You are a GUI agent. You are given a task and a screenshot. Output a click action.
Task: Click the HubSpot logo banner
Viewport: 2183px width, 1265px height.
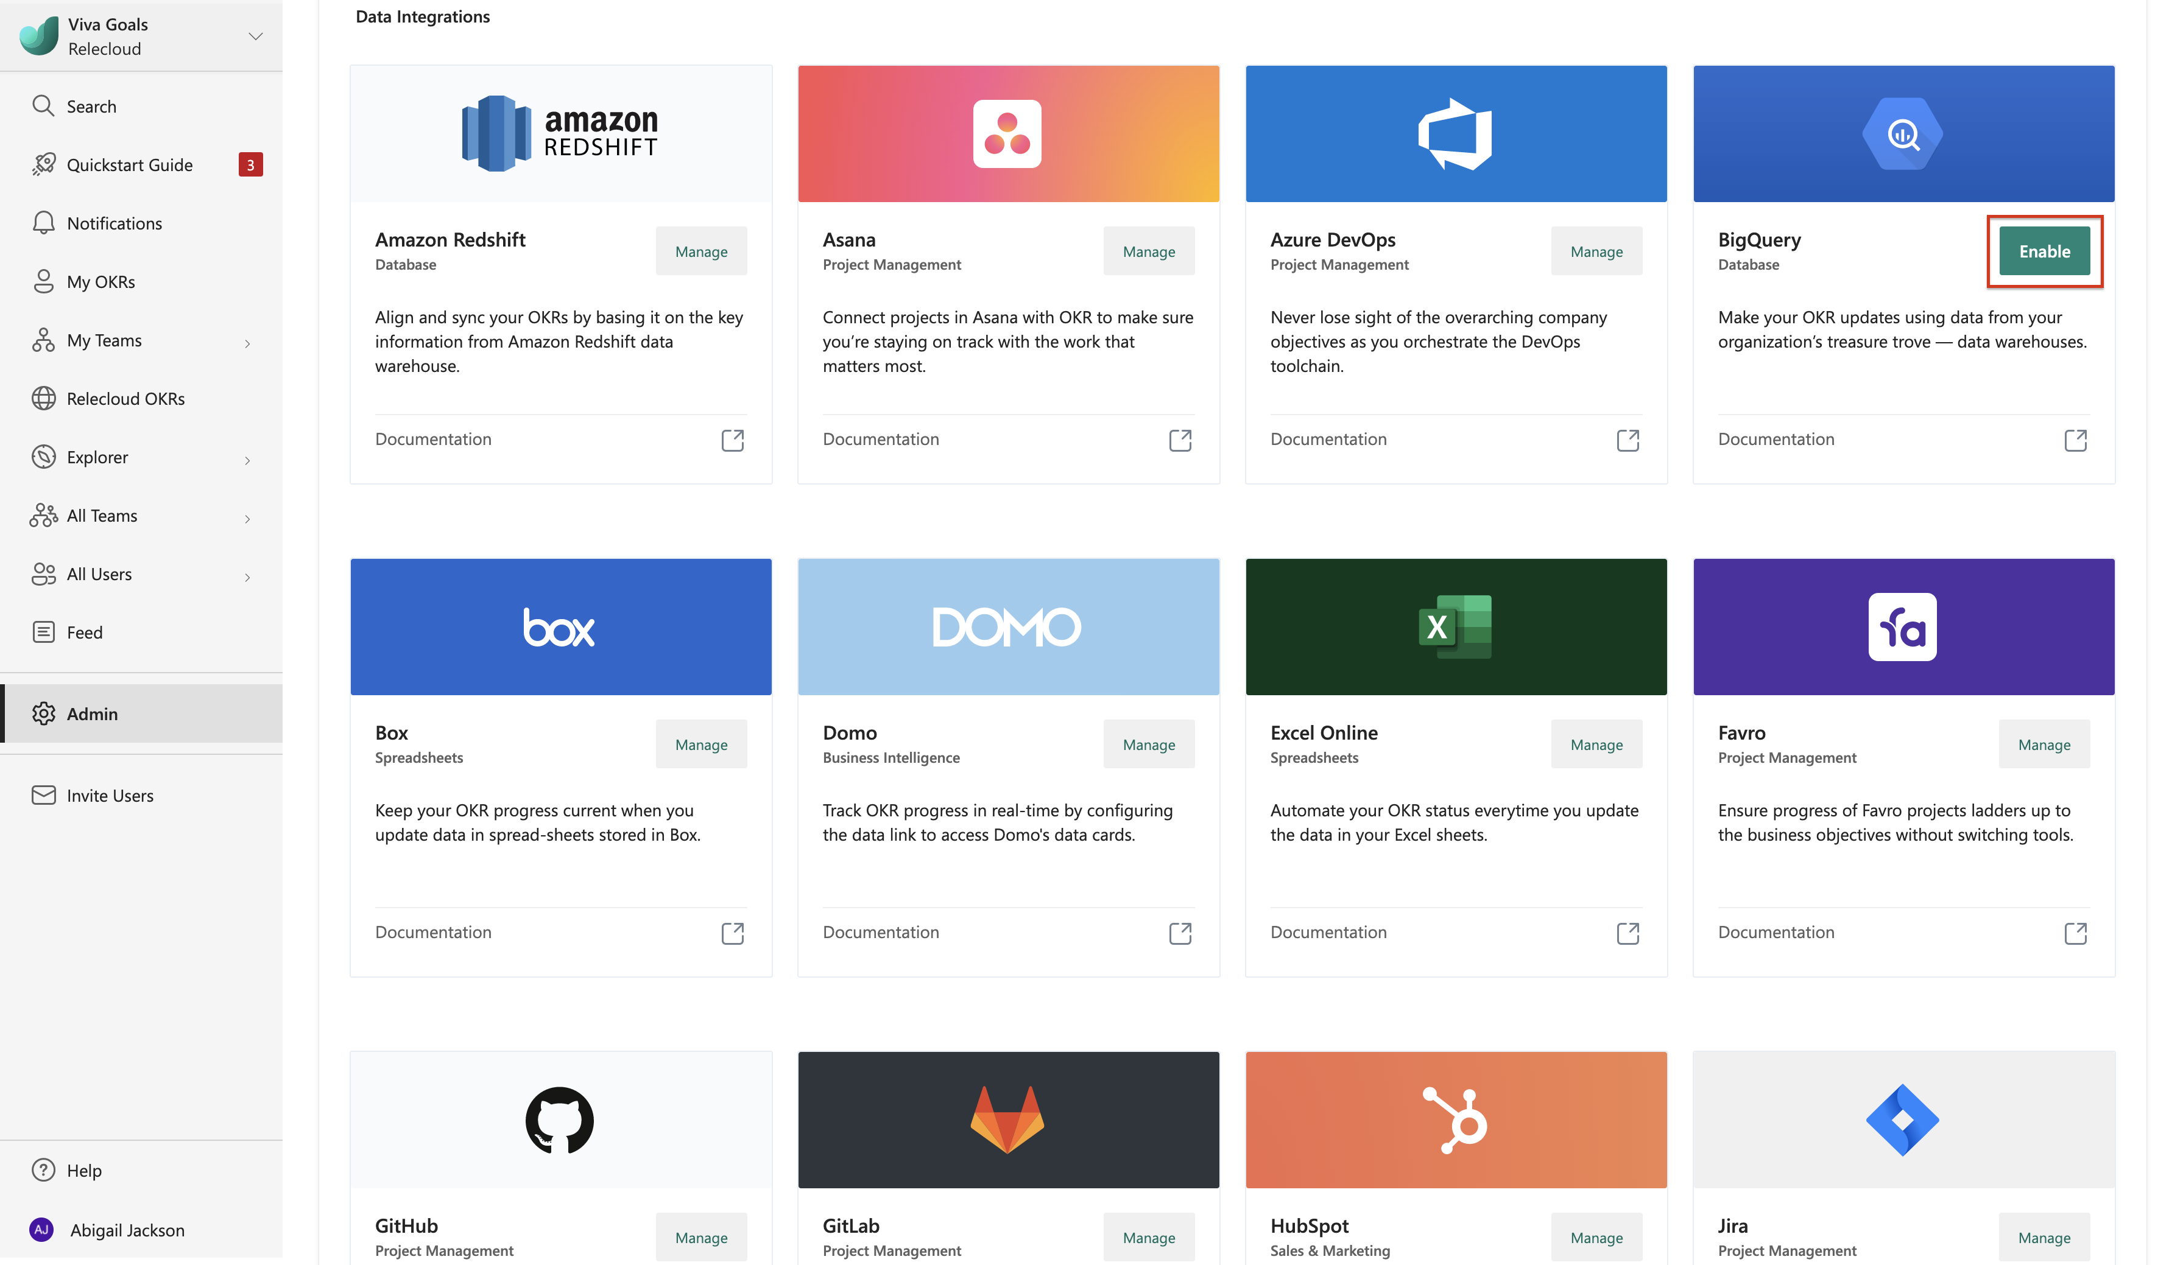pos(1457,1120)
